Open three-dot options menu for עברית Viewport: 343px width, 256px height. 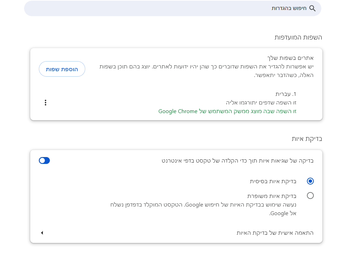[45, 102]
